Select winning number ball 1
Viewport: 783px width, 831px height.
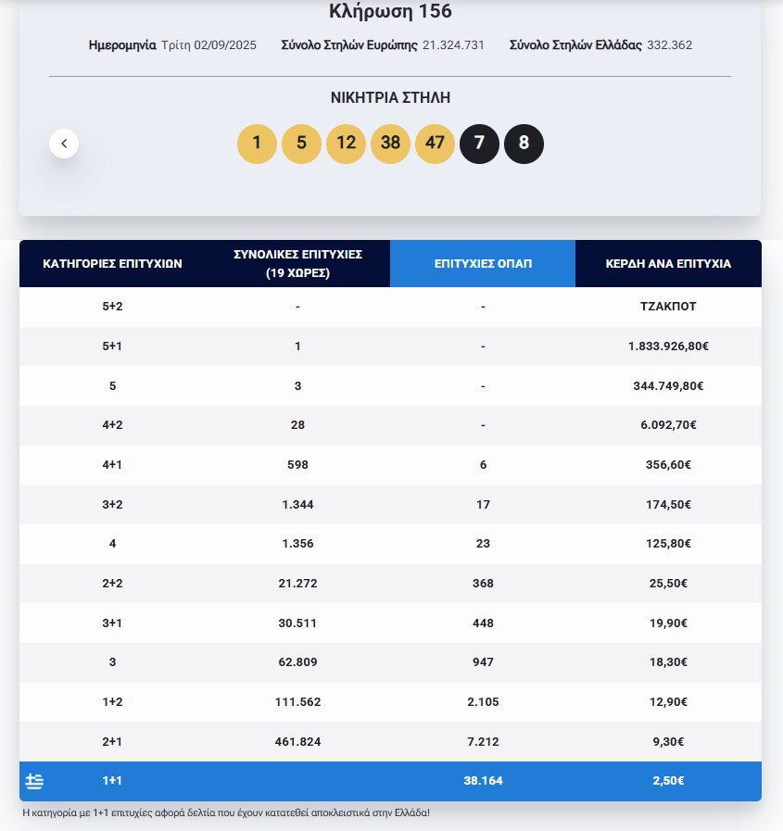(257, 144)
